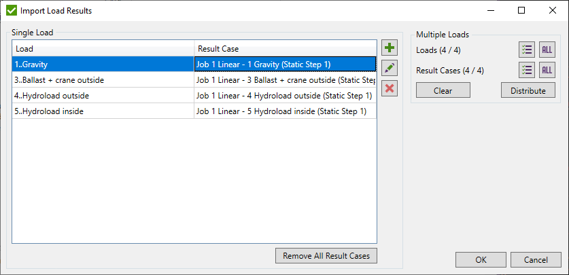Select the 1..Gravity load row
The width and height of the screenshot is (569, 275).
(x=102, y=64)
